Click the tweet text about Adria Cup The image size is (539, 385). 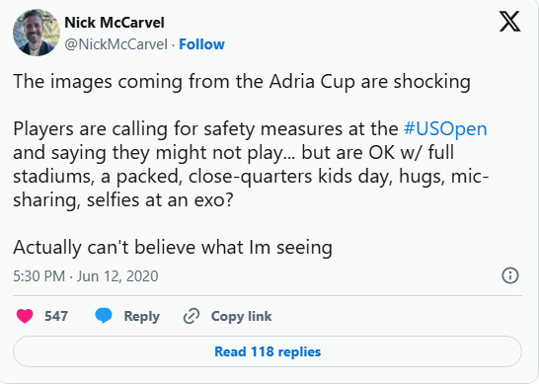click(x=242, y=82)
